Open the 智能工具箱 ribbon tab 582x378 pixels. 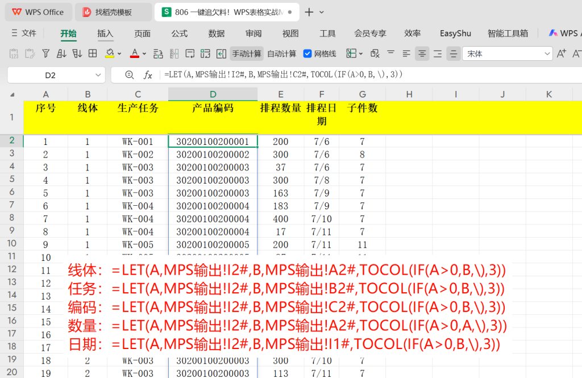(x=508, y=34)
